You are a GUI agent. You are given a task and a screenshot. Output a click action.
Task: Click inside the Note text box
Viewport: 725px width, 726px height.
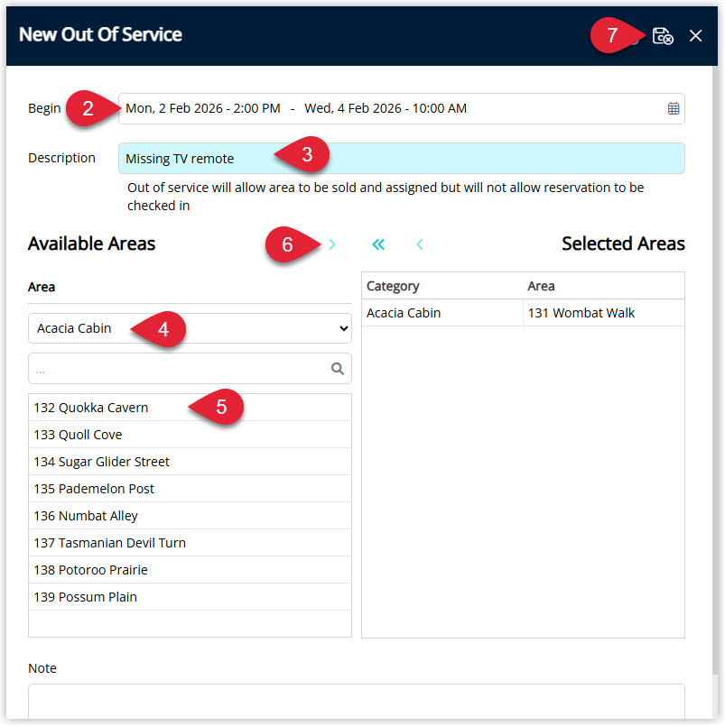356,702
